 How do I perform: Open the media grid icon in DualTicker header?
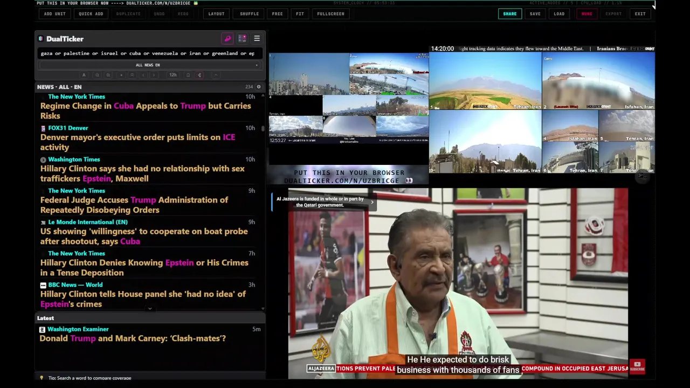[x=242, y=39]
